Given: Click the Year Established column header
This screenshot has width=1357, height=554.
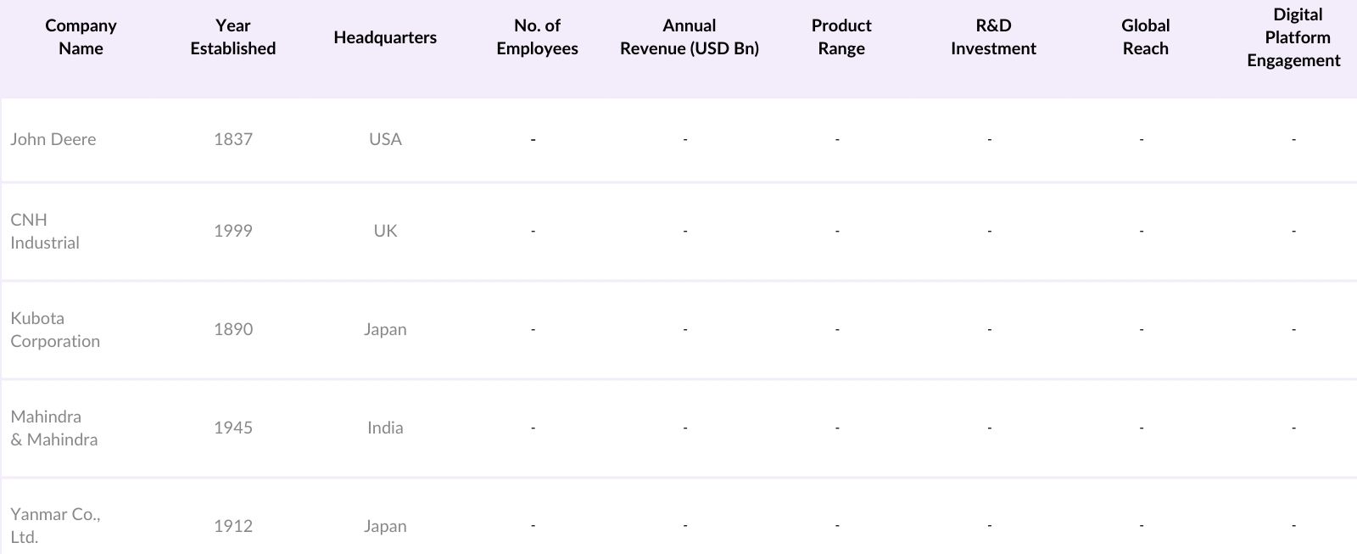Looking at the screenshot, I should 232,37.
